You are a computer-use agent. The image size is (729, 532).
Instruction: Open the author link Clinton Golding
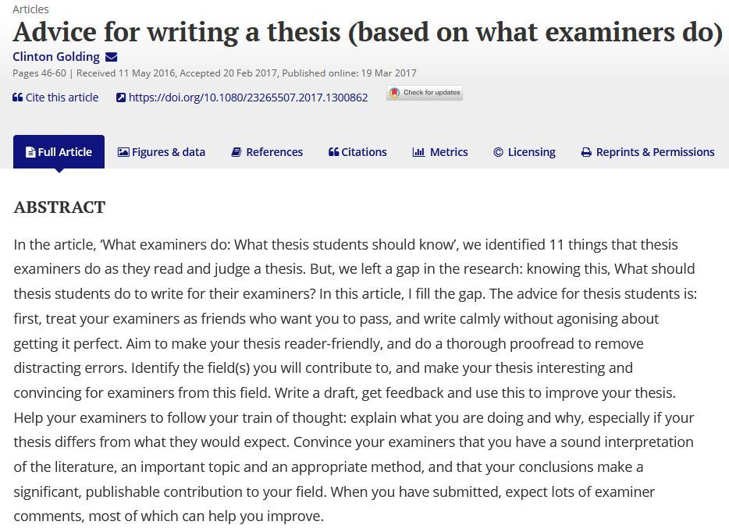tap(55, 57)
